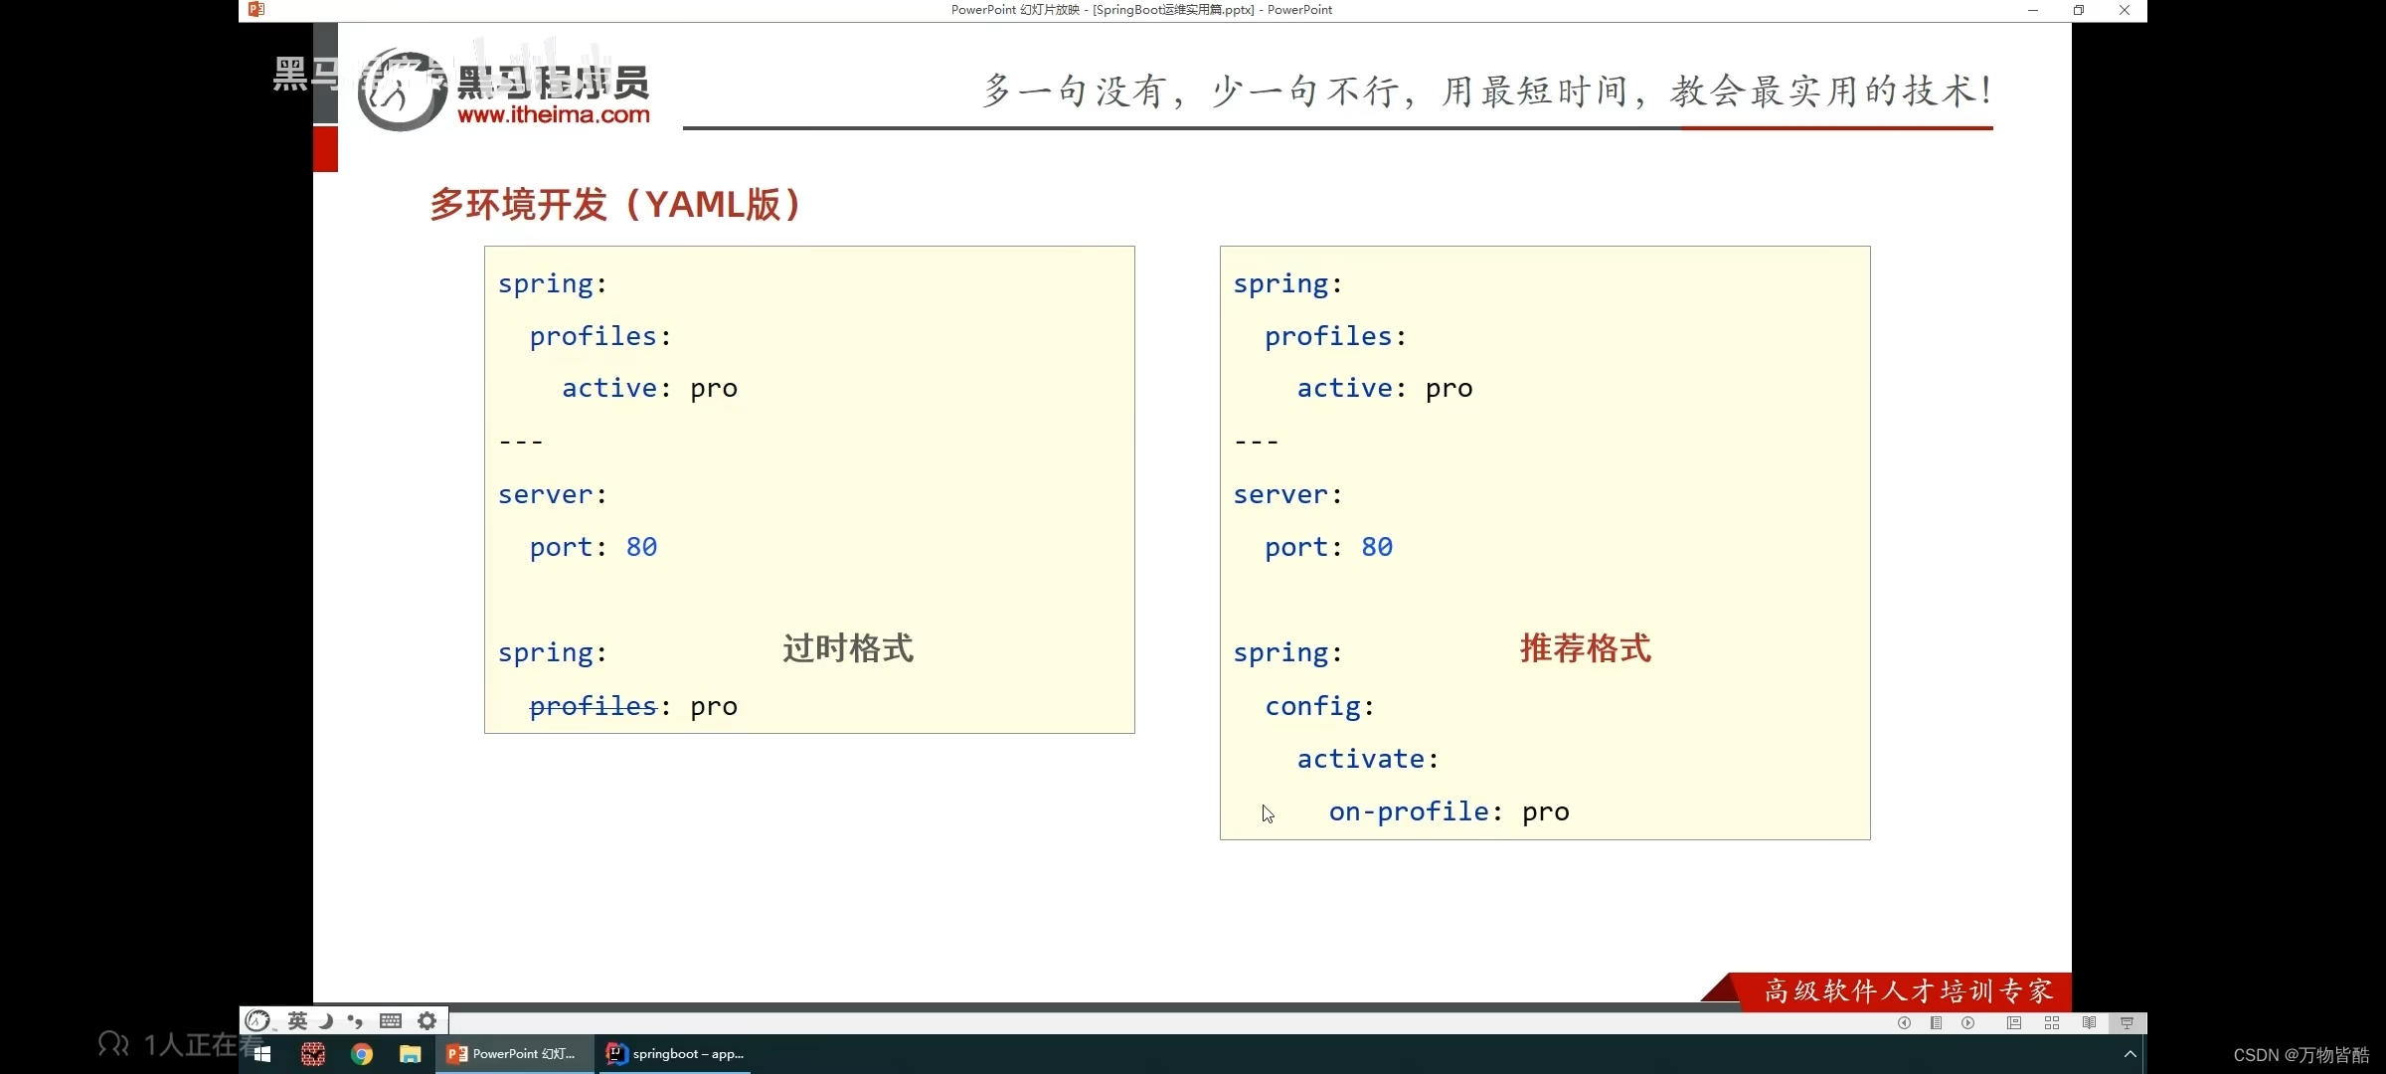Viewport: 2386px width, 1074px height.
Task: Open File Explorer from taskbar
Action: tap(410, 1054)
